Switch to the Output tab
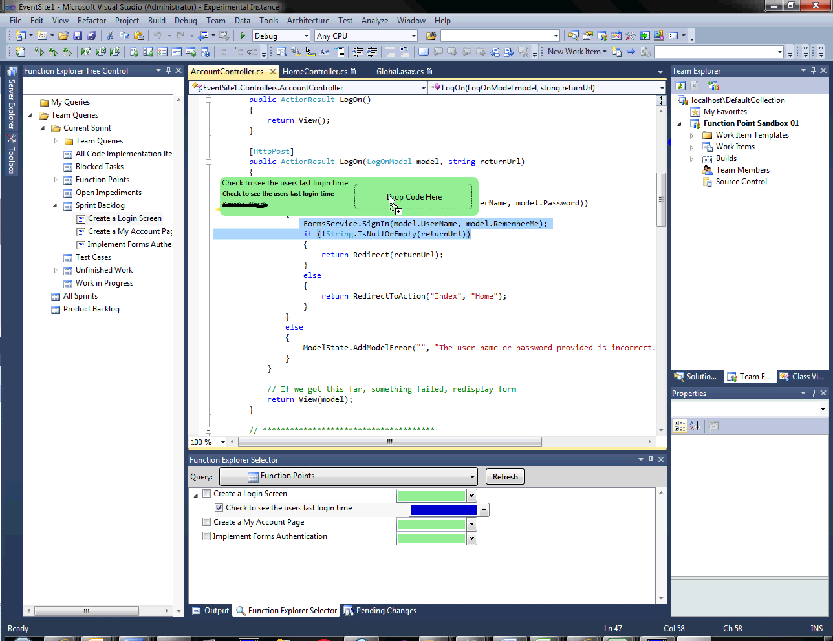The image size is (833, 641). 211,611
